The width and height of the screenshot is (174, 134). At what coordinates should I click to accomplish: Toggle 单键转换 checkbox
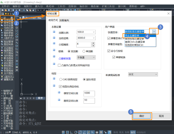(x=114, y=57)
